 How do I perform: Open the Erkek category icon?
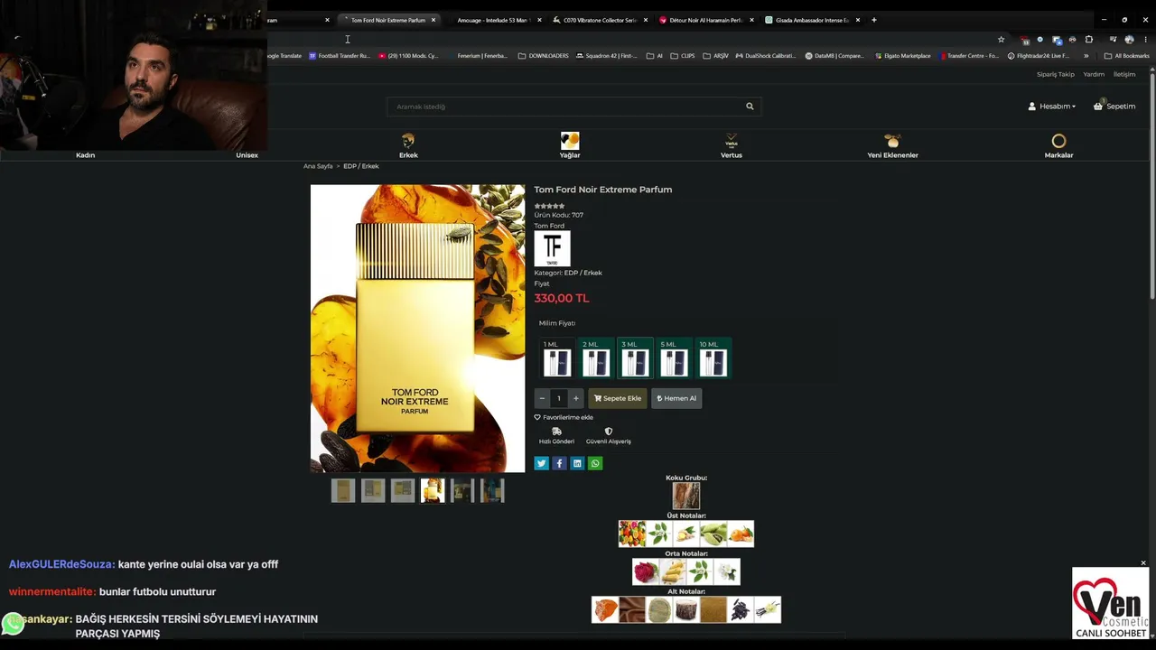pyautogui.click(x=408, y=141)
